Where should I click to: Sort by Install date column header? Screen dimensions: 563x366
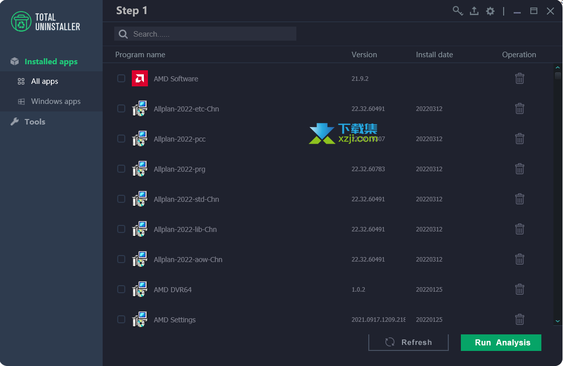tap(435, 54)
